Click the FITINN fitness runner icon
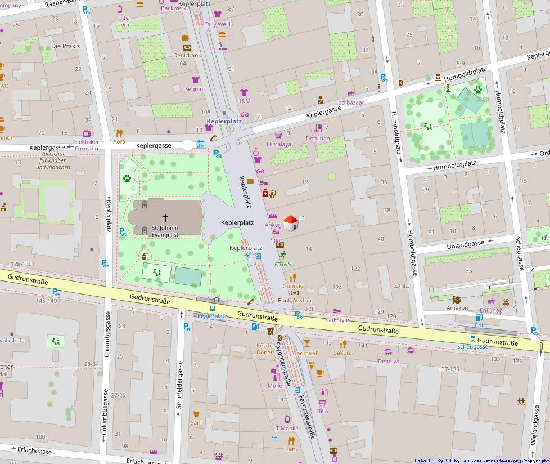The width and height of the screenshot is (550, 464). (x=283, y=255)
